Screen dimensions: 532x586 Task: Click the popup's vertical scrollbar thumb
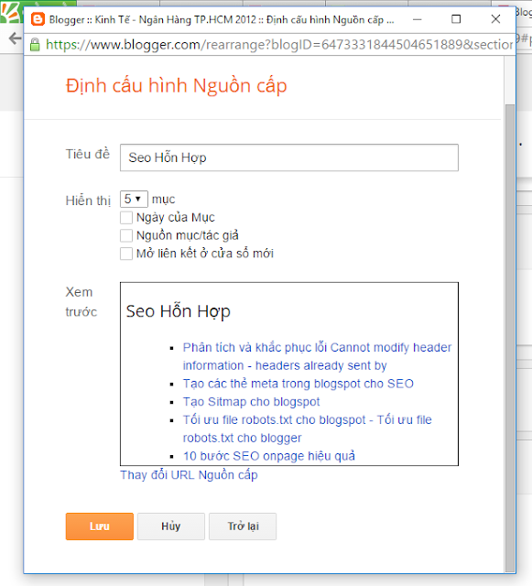pos(510,338)
